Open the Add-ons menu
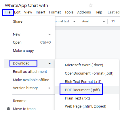Image resolution: width=122 pixels, height=113 pixels. pyautogui.click(x=84, y=12)
